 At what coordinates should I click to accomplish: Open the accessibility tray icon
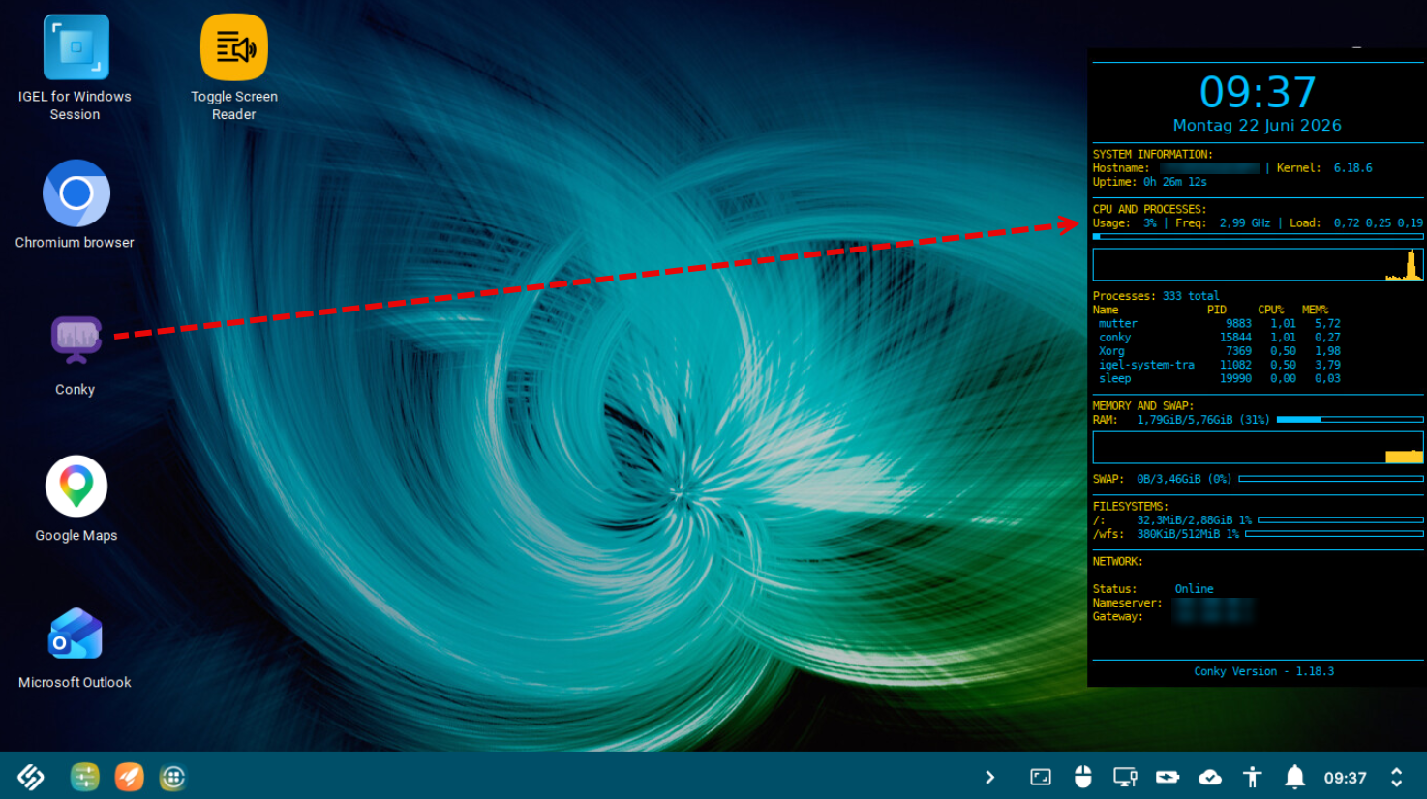tap(1253, 777)
